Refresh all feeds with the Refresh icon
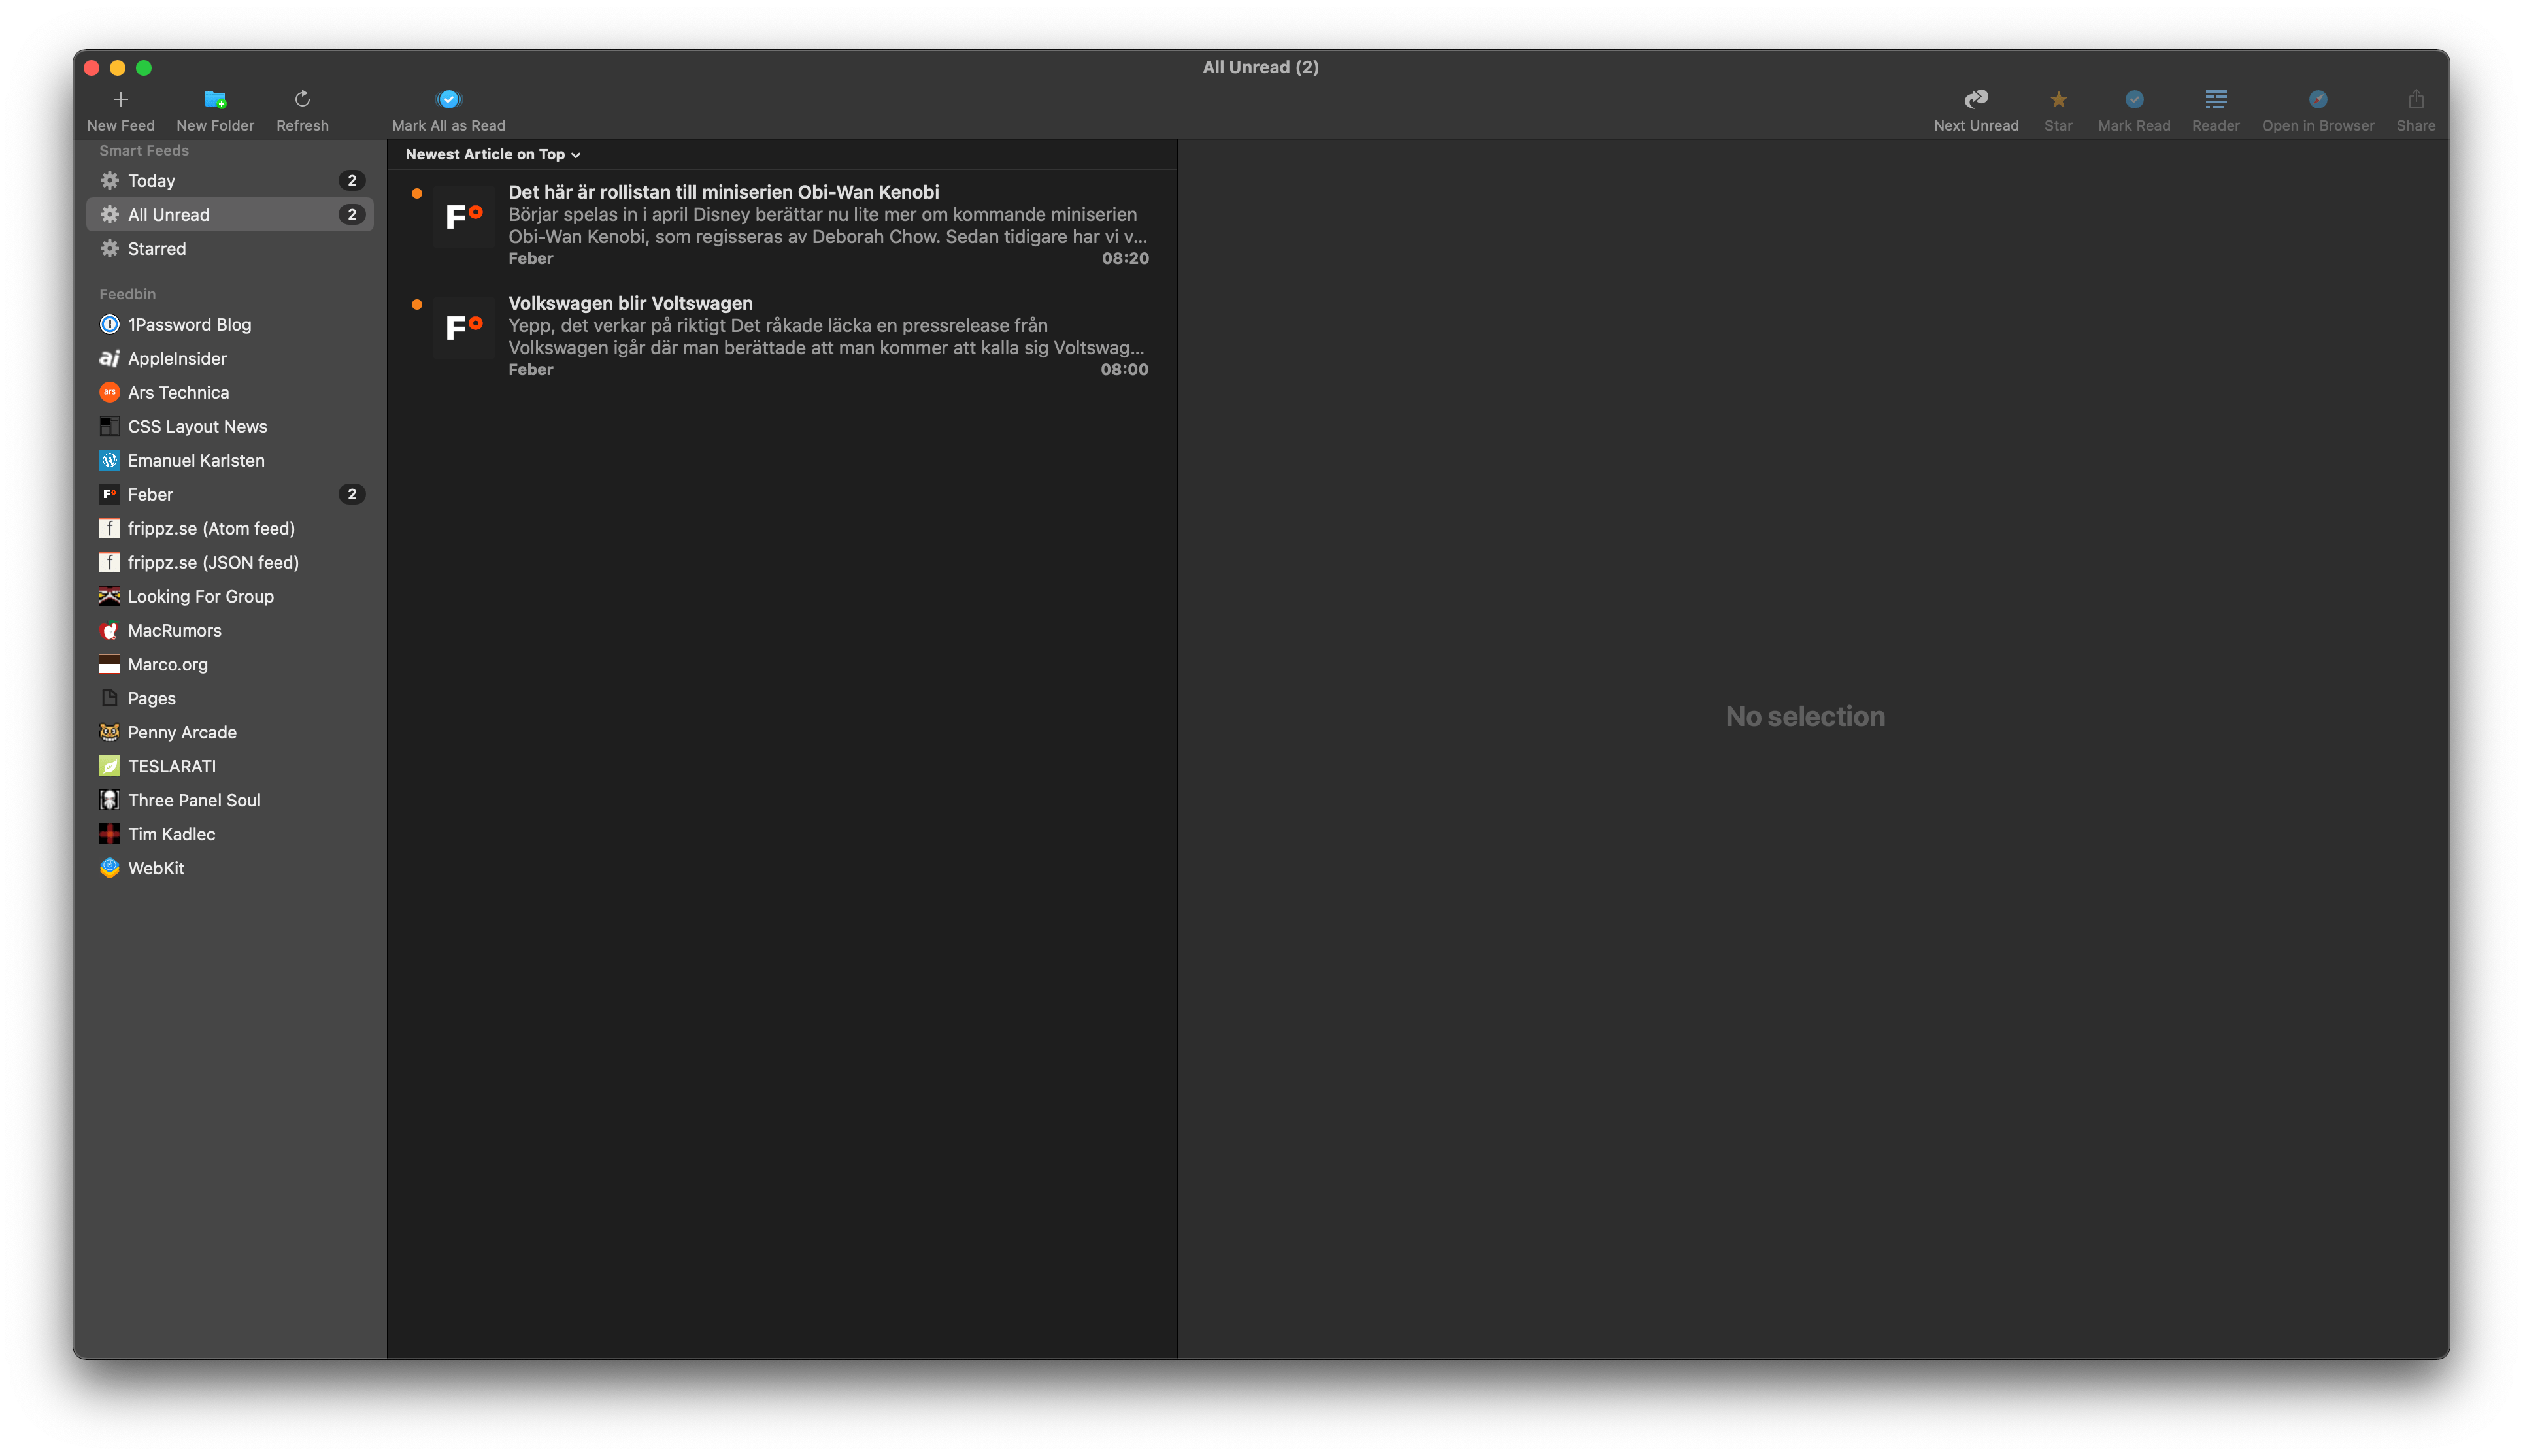Viewport: 2523px width, 1456px height. (302, 99)
